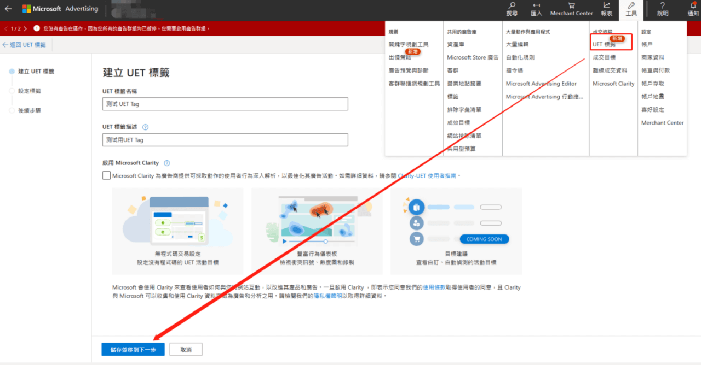Viewport: 701px width, 365px height.
Task: Click the 豐富行為儀表板 illustration card
Action: coord(317,231)
